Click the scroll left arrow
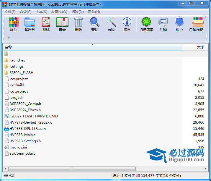The height and width of the screenshot is (181, 211). [x=5, y=169]
